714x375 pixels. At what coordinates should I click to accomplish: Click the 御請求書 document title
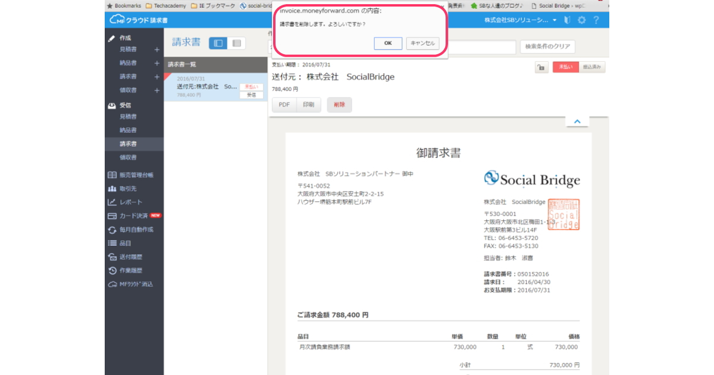pyautogui.click(x=439, y=153)
